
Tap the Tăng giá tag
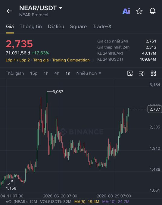pos(41,60)
